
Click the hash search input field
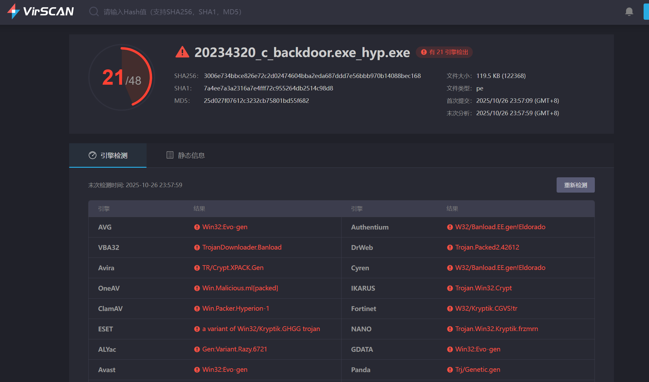172,12
